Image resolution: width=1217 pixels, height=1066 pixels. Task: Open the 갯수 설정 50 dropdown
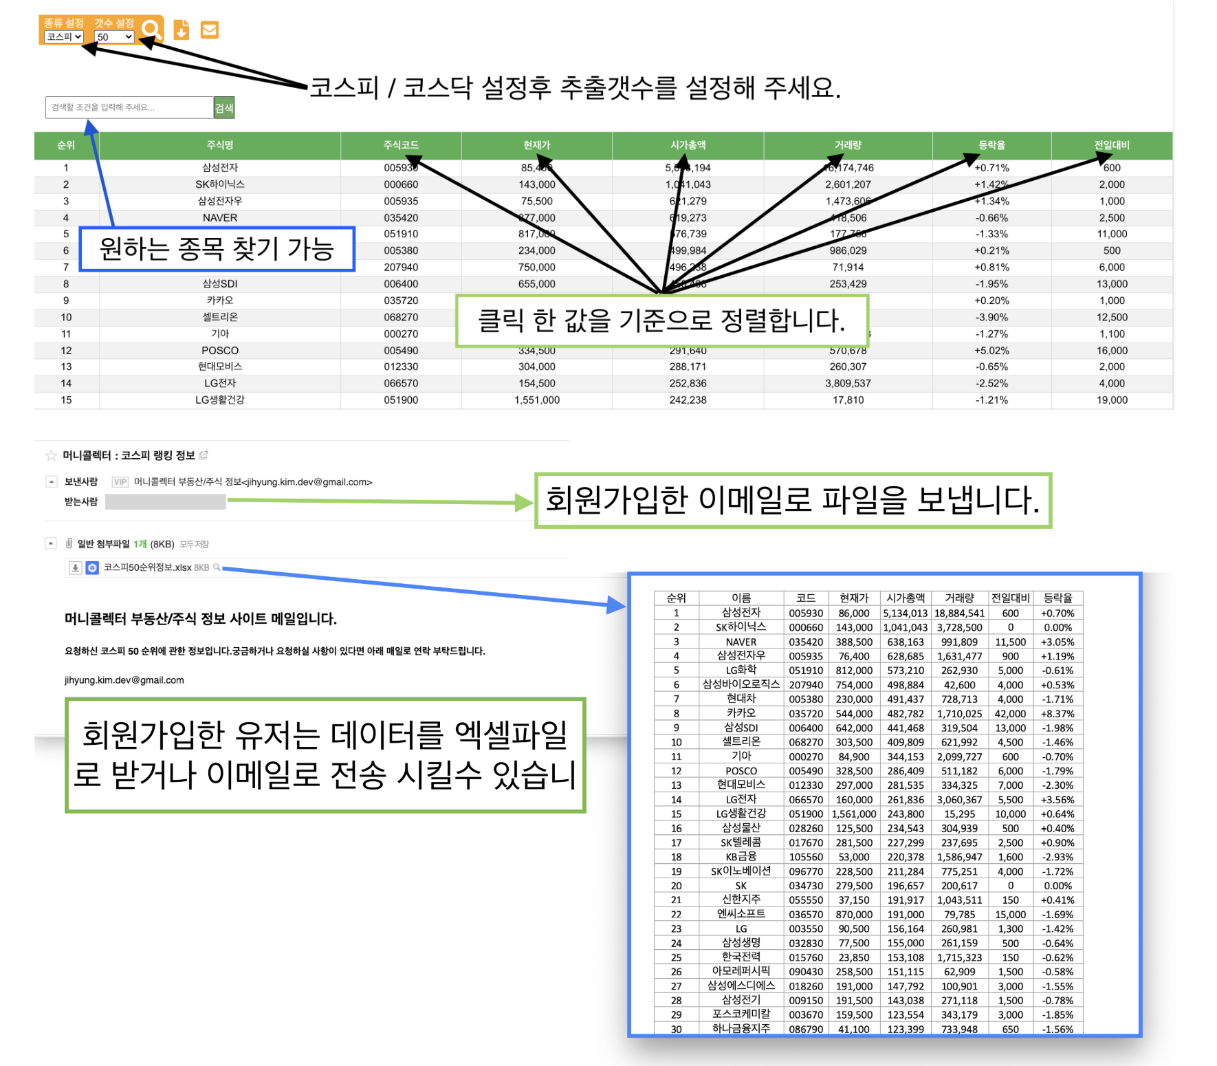tap(114, 37)
